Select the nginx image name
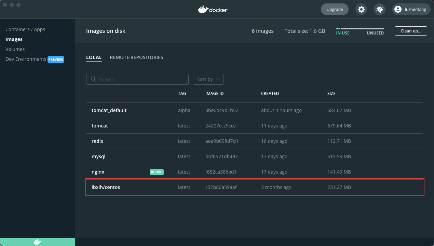Screen dimensions: 434x246 pos(98,172)
